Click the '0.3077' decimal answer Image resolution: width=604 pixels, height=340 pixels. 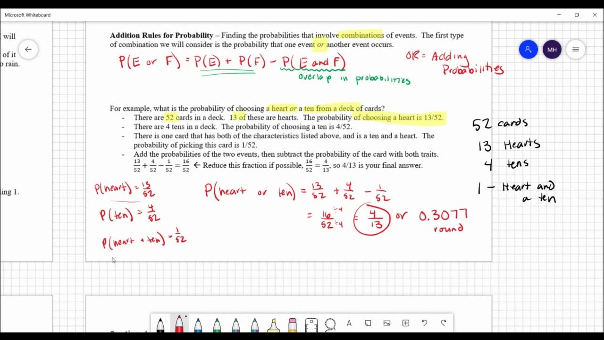pyautogui.click(x=444, y=216)
